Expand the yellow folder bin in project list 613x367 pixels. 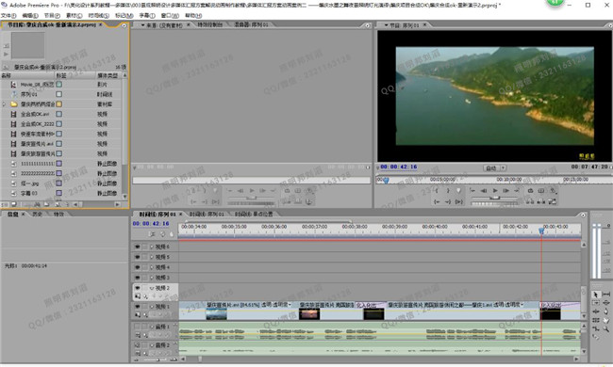tap(4, 104)
